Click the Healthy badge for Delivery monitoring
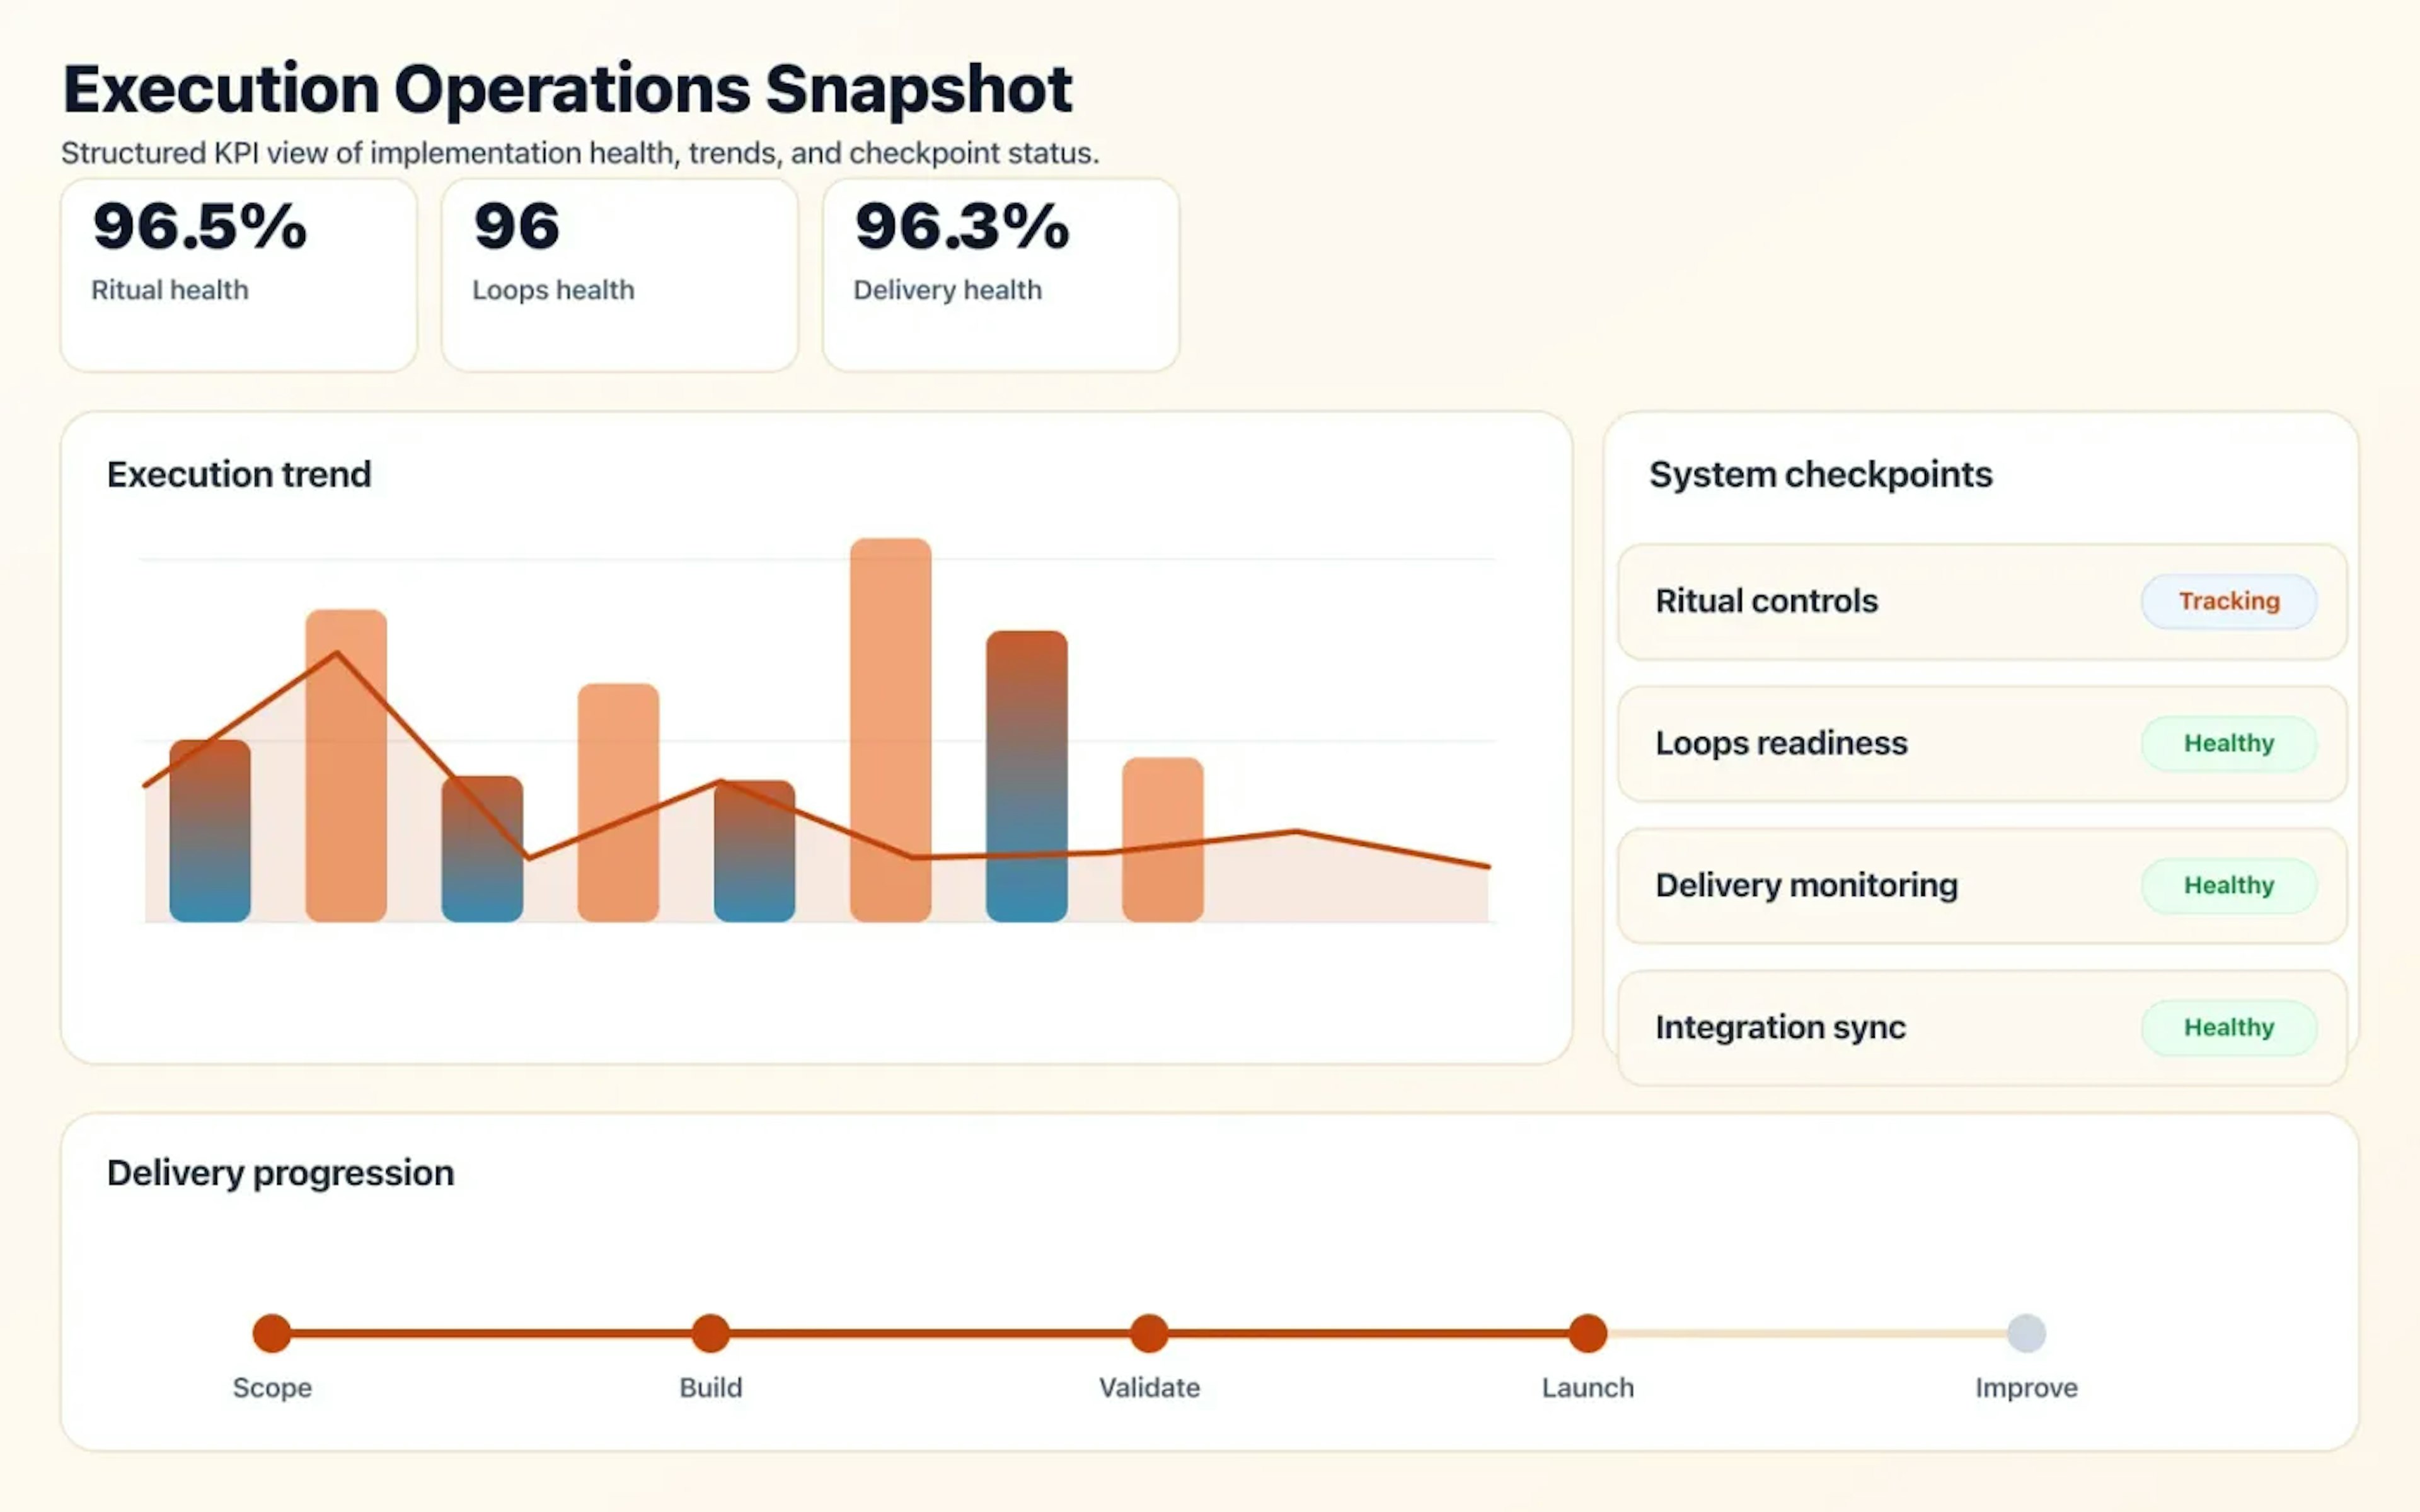 (2230, 885)
